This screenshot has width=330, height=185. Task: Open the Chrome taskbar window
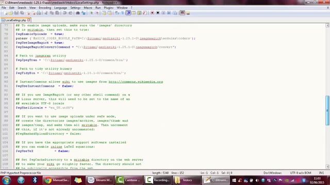[56, 180]
